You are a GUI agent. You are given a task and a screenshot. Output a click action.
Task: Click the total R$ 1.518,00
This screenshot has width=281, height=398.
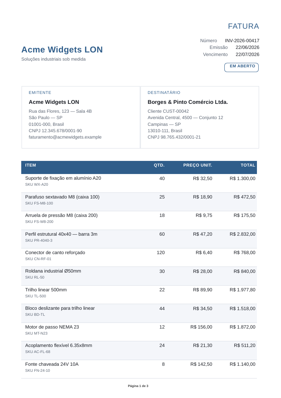242,309
